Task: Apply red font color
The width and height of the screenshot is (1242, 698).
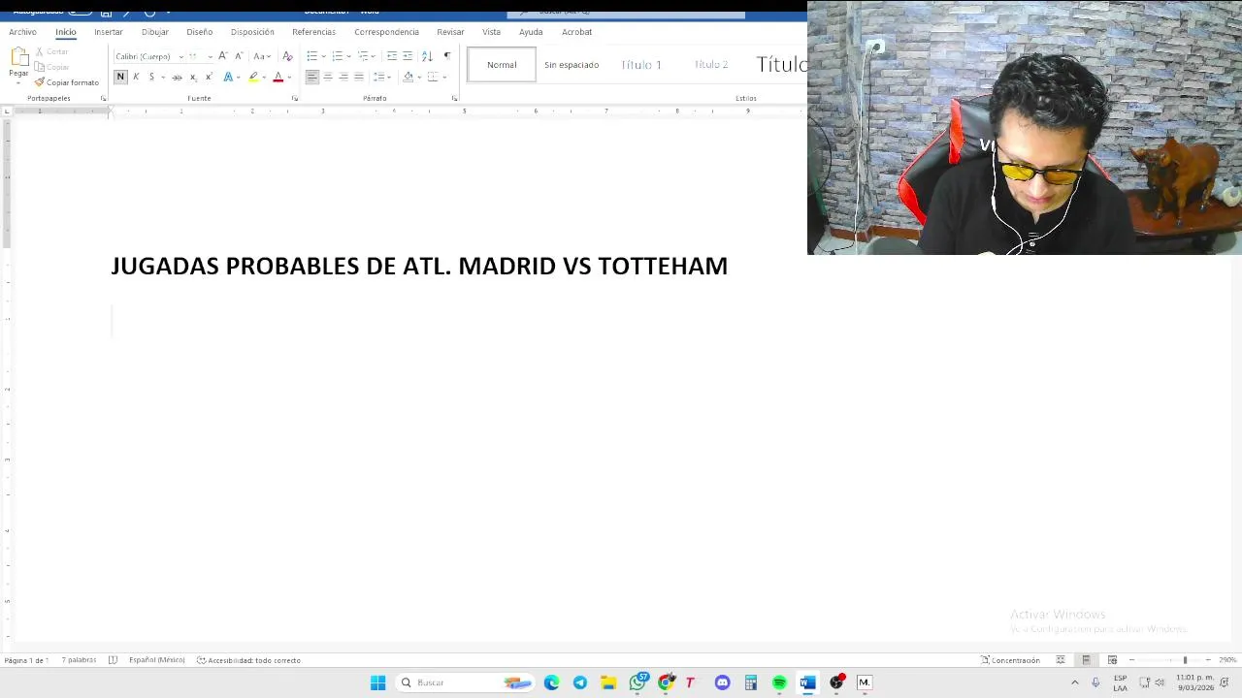Action: pyautogui.click(x=278, y=77)
